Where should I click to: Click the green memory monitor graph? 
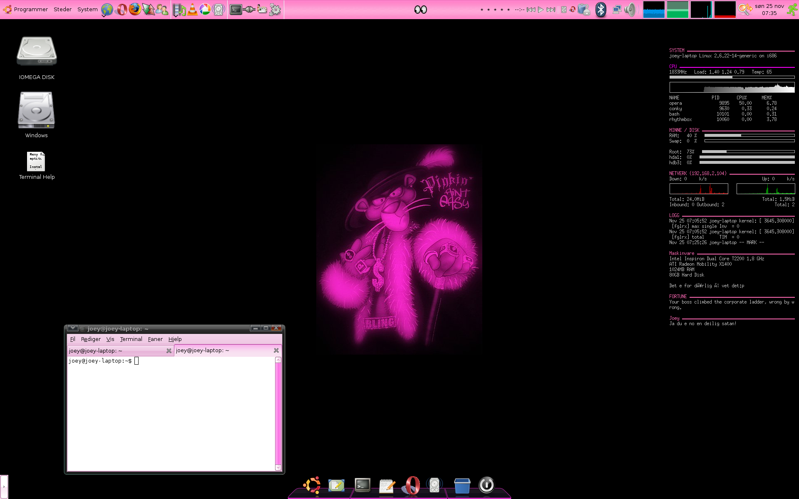click(677, 10)
